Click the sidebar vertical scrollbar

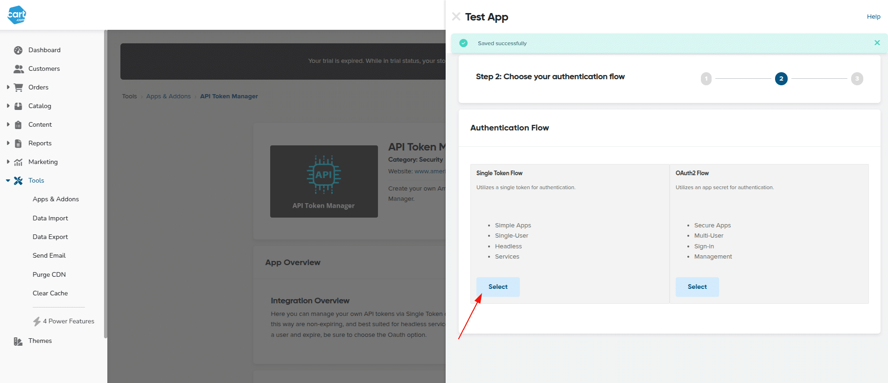(x=105, y=184)
